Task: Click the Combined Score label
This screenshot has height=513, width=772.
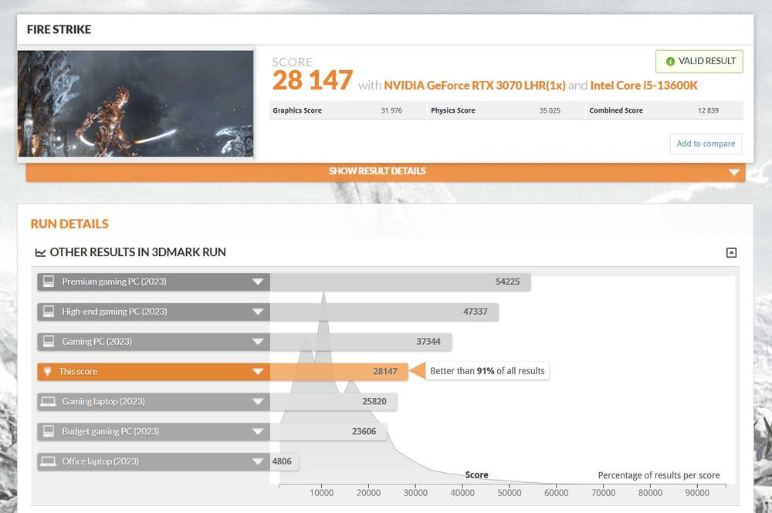Action: pyautogui.click(x=616, y=110)
